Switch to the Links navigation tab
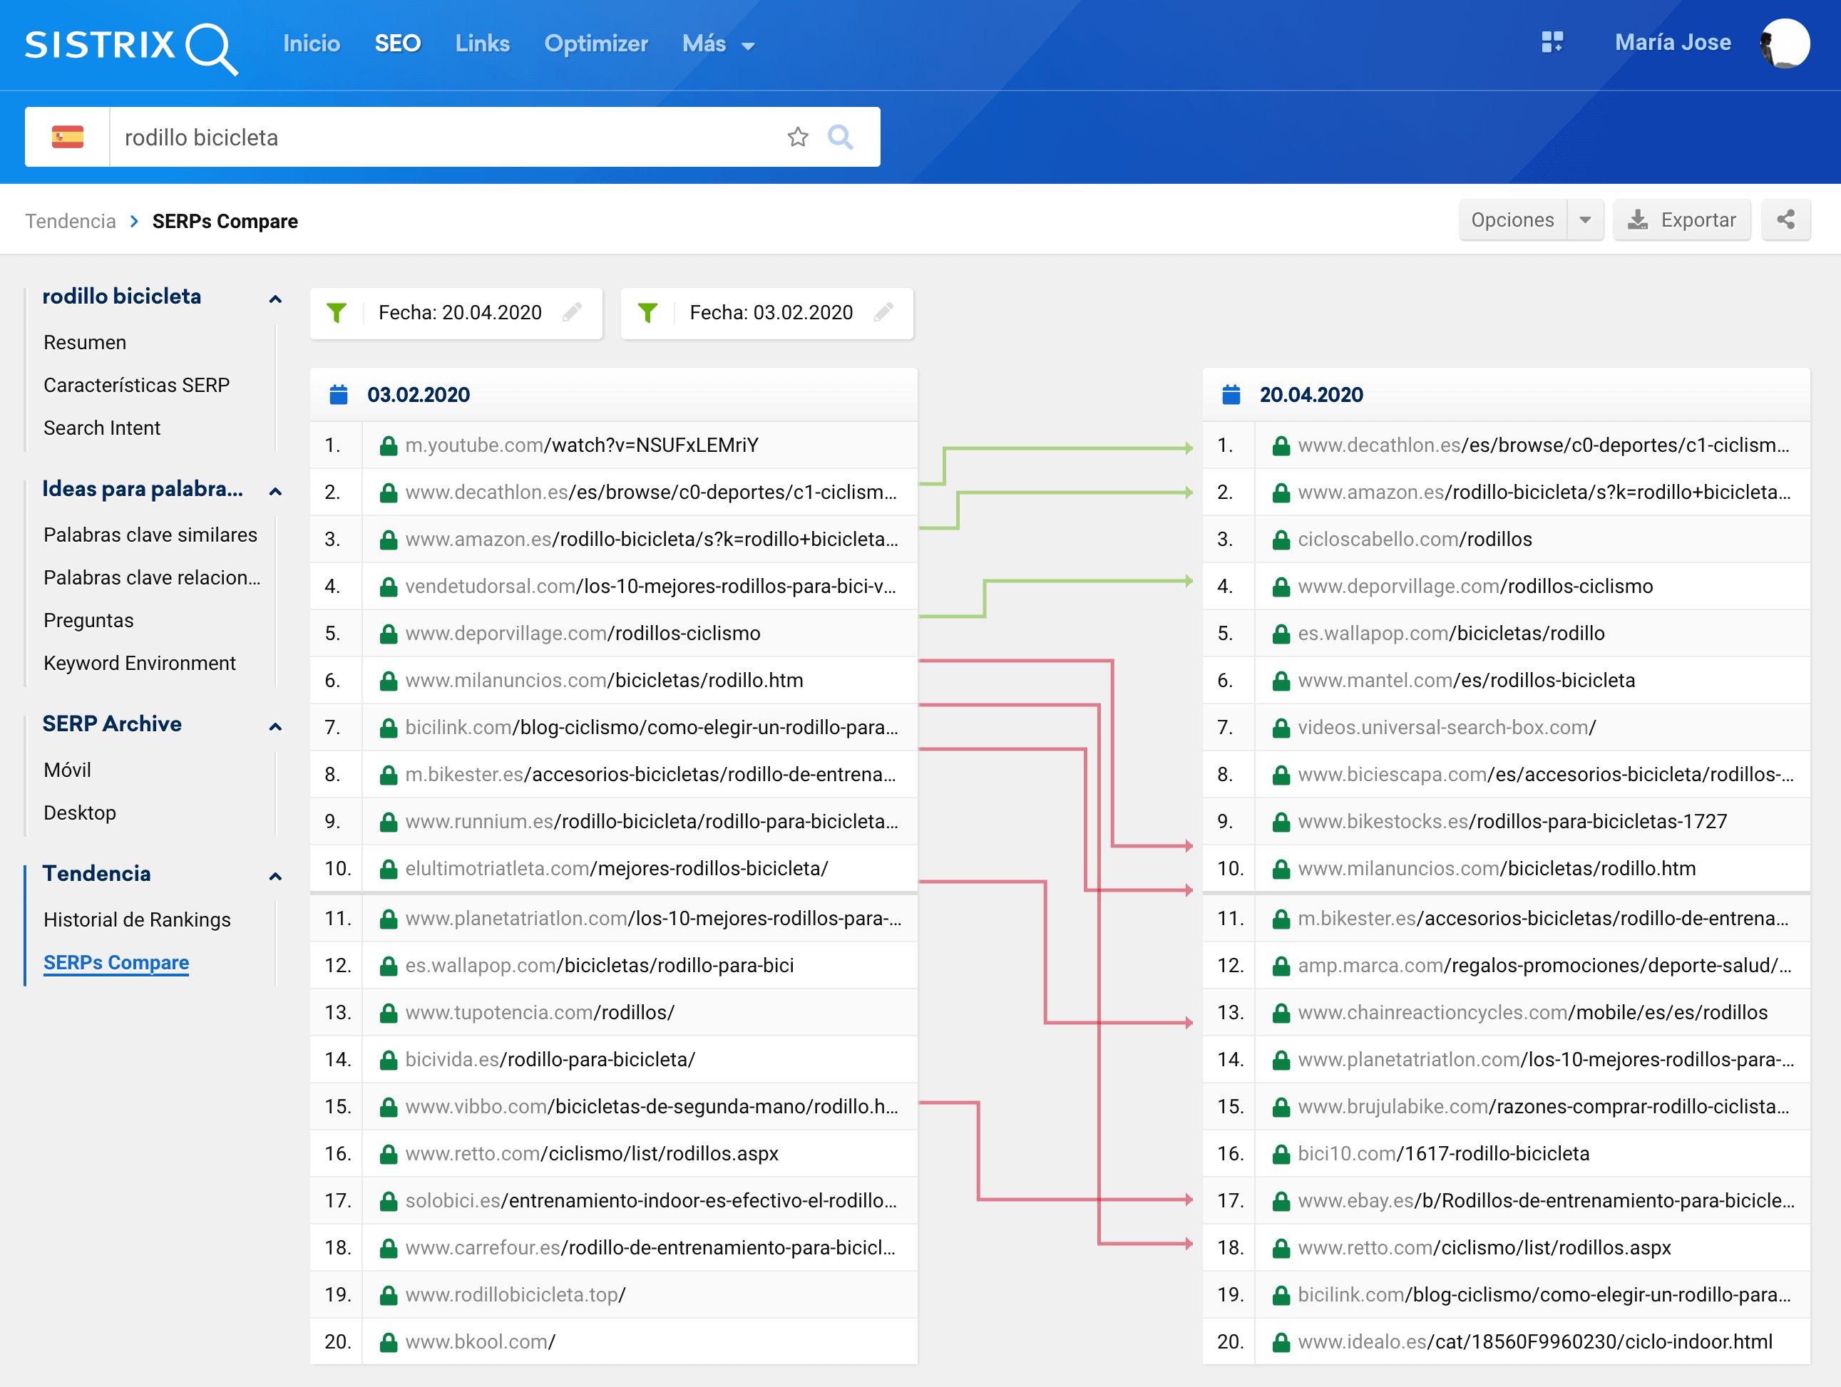Viewport: 1841px width, 1387px height. [x=482, y=44]
